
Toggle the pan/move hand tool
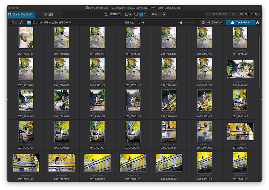(141, 14)
